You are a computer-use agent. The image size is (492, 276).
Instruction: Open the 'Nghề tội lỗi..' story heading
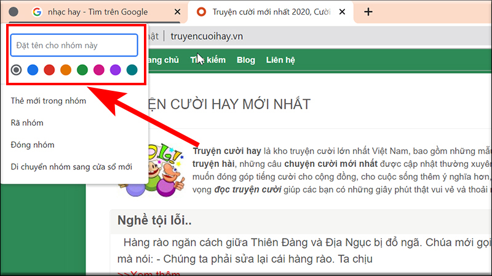[154, 221]
